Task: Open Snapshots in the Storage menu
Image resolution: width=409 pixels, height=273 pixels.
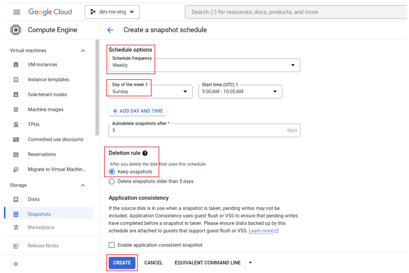Action: 39,214
